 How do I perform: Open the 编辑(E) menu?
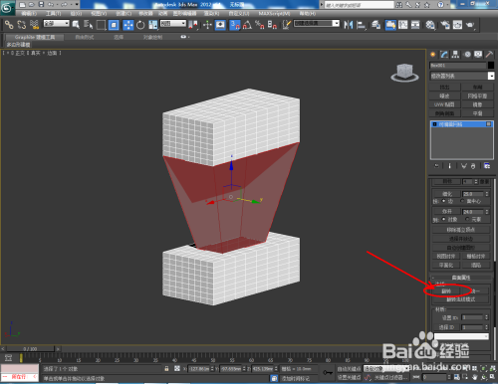[29, 14]
